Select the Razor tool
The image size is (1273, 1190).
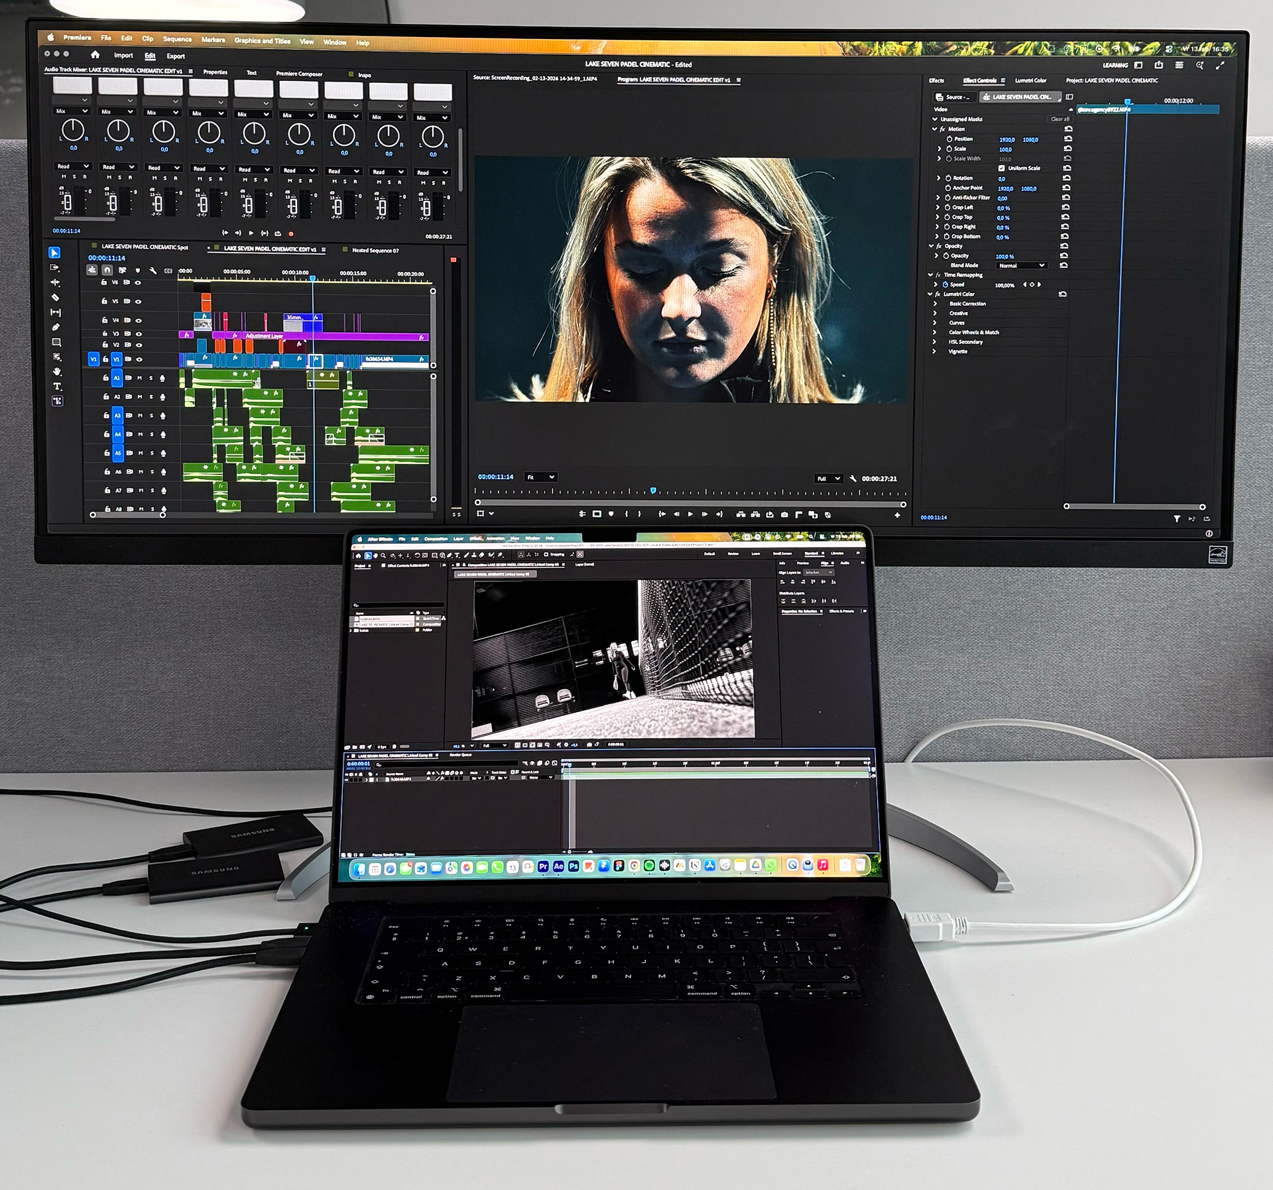click(56, 298)
